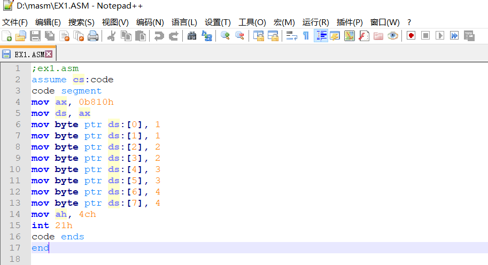Click 'int' on line 15
The image size is (488, 265).
40,225
